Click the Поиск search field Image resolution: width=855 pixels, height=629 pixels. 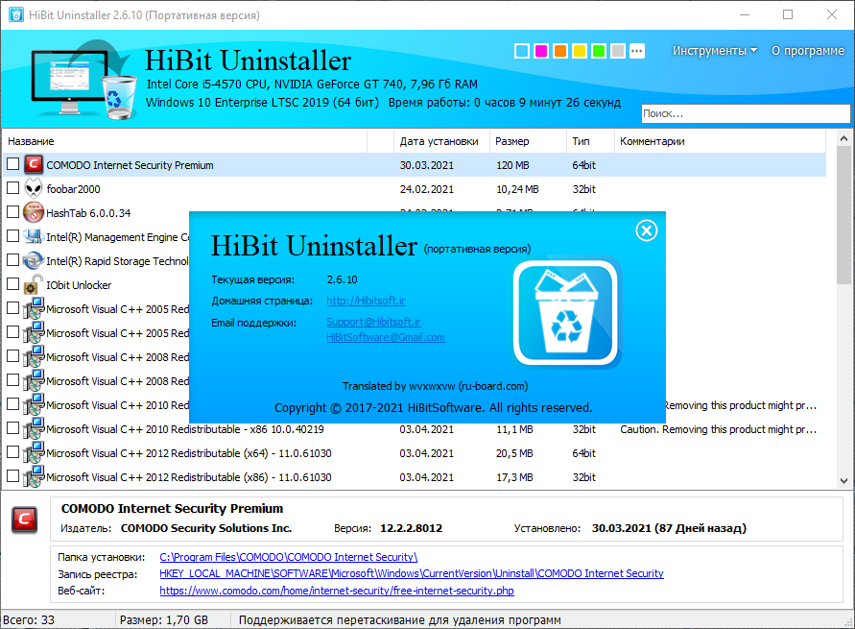click(745, 113)
